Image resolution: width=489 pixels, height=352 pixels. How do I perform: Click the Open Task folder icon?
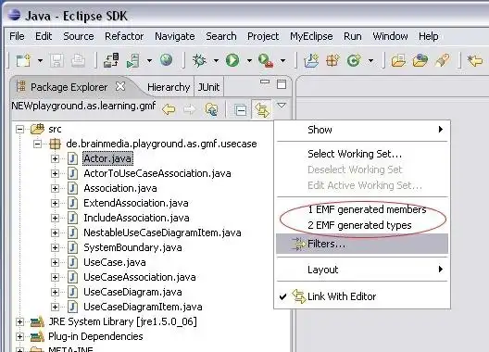(x=420, y=60)
